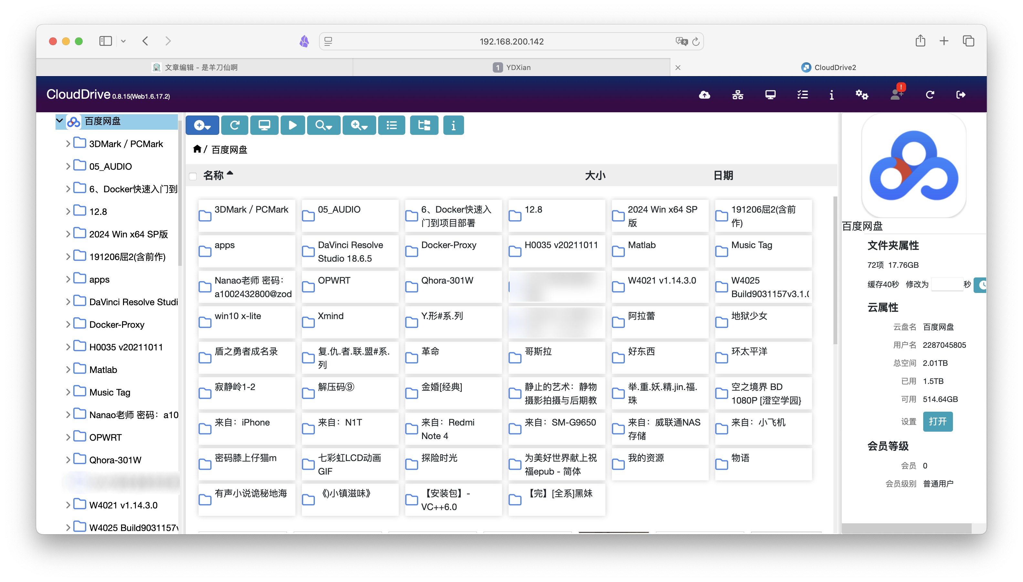
Task: Click the teal clock button beside 秒
Action: (980, 285)
